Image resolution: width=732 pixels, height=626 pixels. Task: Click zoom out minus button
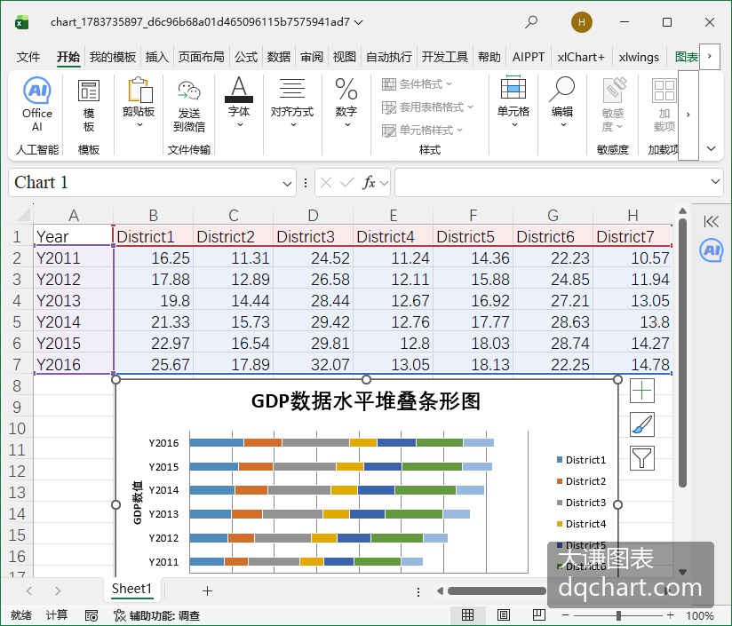point(565,615)
